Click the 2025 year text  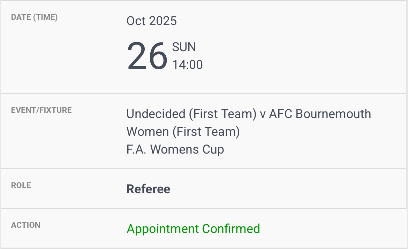click(163, 21)
